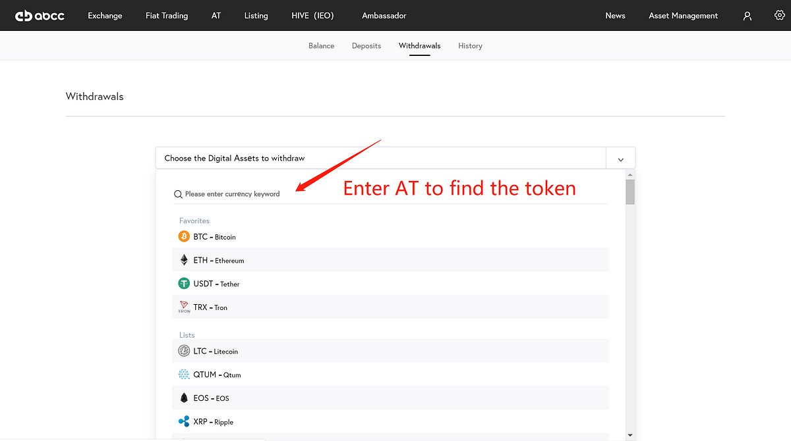Open the Ambassador page
This screenshot has height=441, width=791.
pos(384,16)
